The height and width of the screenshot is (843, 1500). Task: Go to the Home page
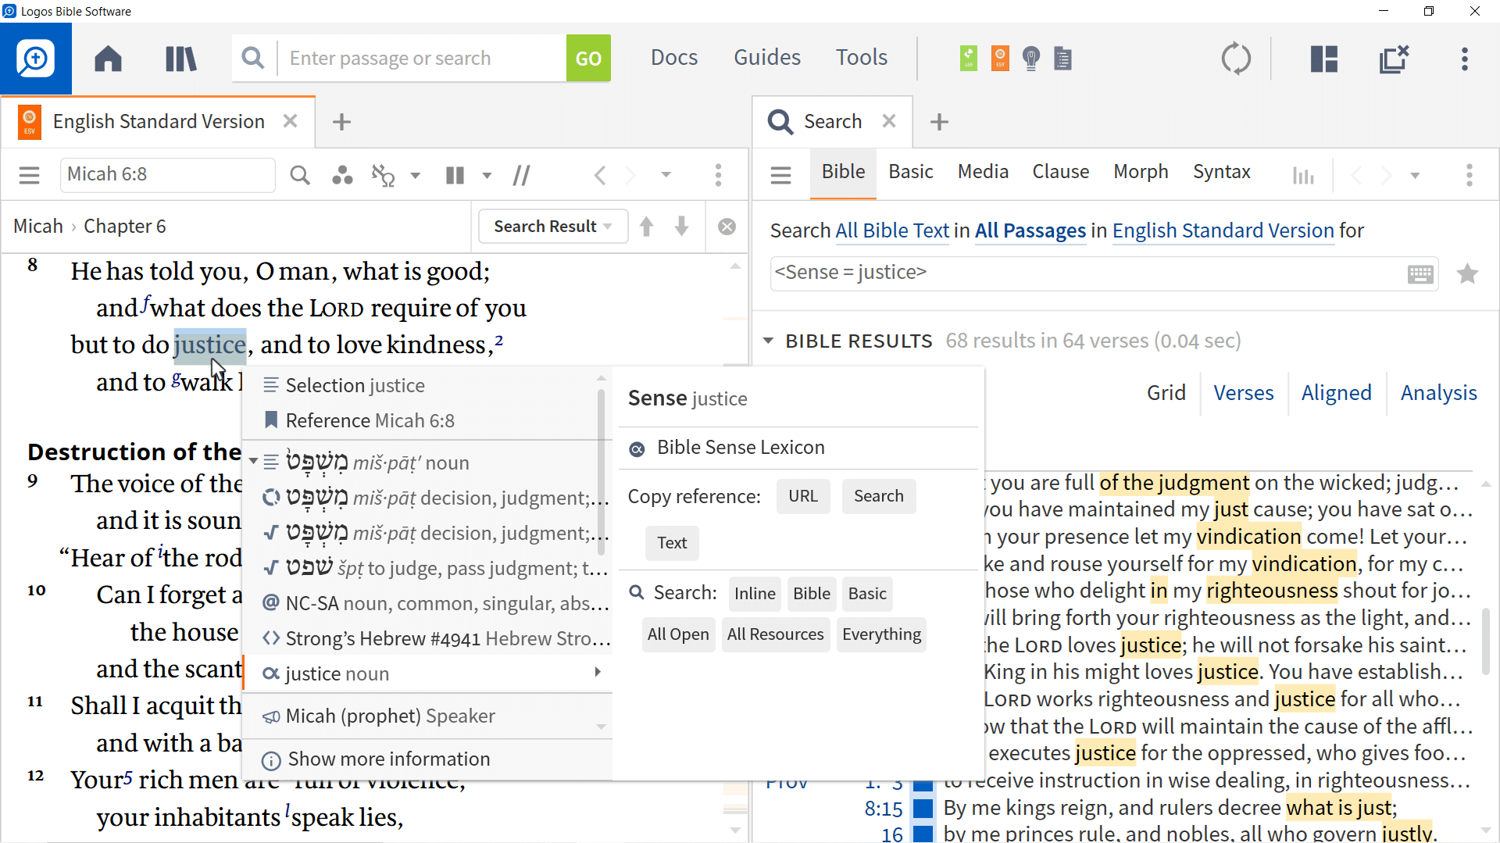pos(108,59)
